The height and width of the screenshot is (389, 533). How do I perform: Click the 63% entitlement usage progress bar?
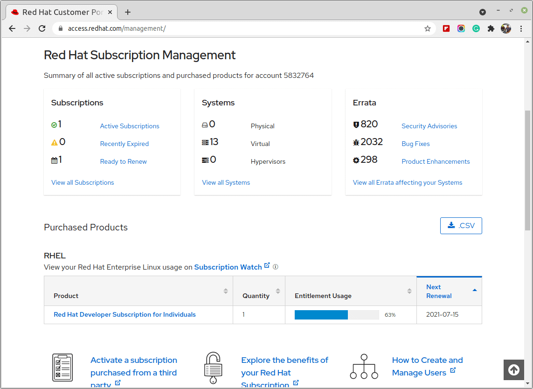[337, 314]
